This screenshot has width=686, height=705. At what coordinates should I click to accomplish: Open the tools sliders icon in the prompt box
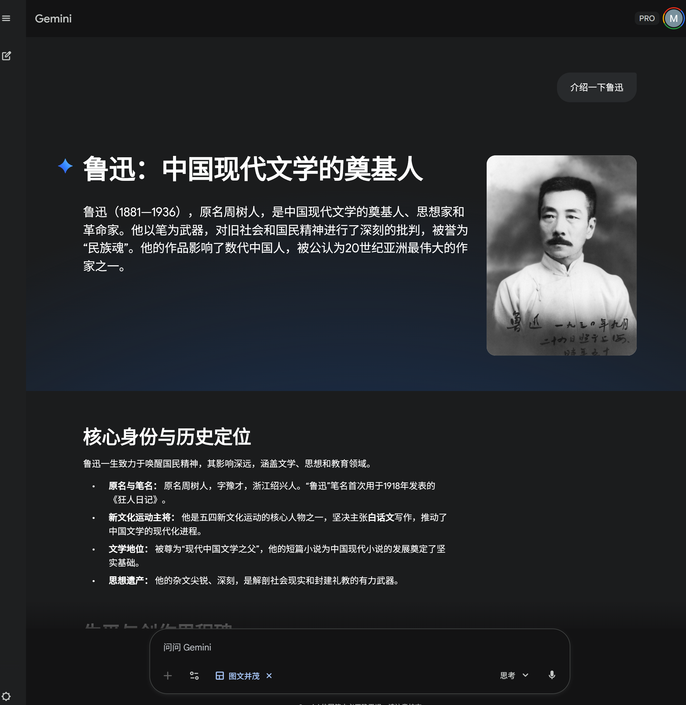[x=194, y=675]
